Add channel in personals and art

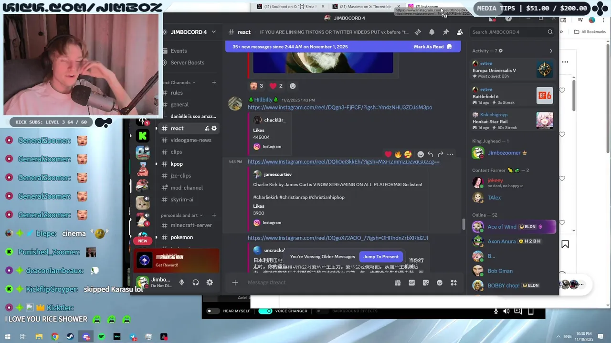coord(214,215)
